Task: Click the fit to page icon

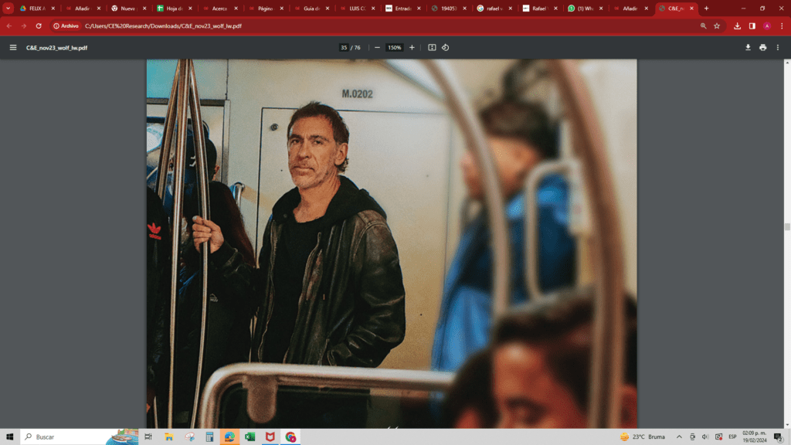Action: pyautogui.click(x=432, y=47)
